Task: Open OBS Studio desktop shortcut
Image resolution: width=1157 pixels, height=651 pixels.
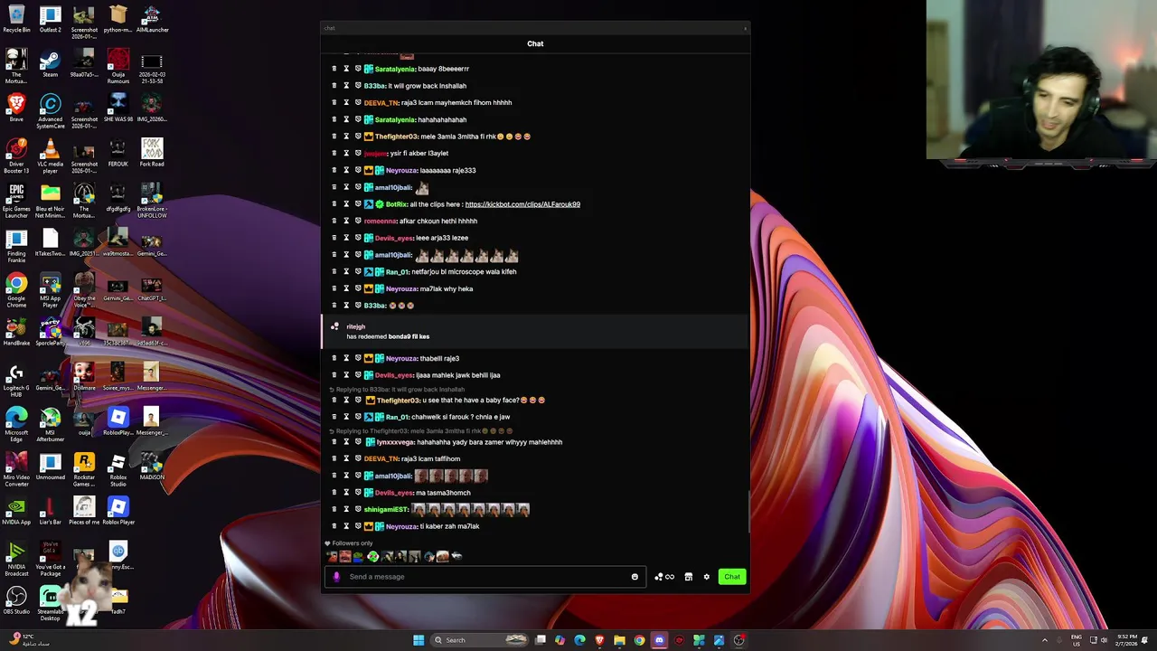Action: pos(16,600)
